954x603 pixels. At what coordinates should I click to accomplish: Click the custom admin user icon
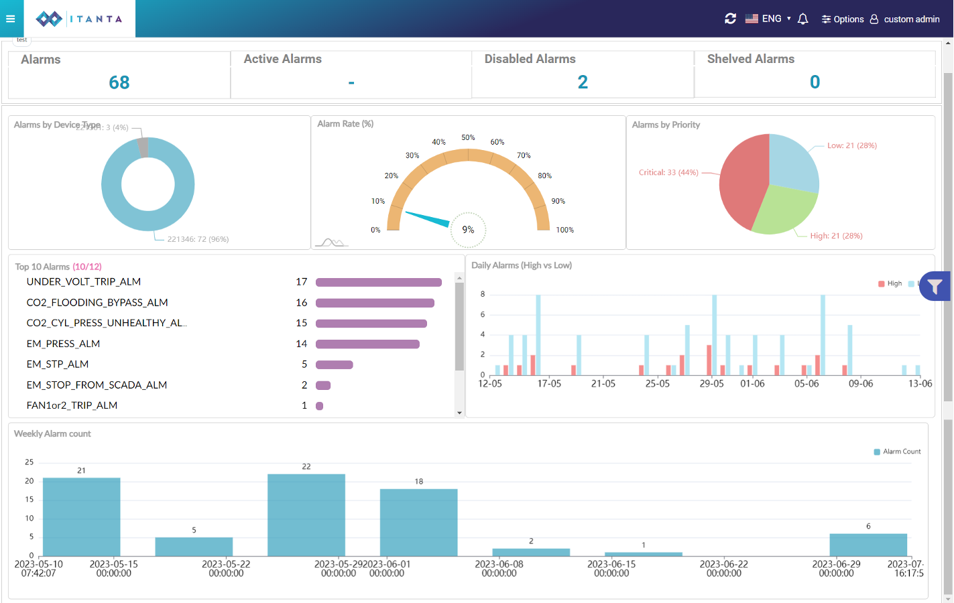pyautogui.click(x=874, y=19)
